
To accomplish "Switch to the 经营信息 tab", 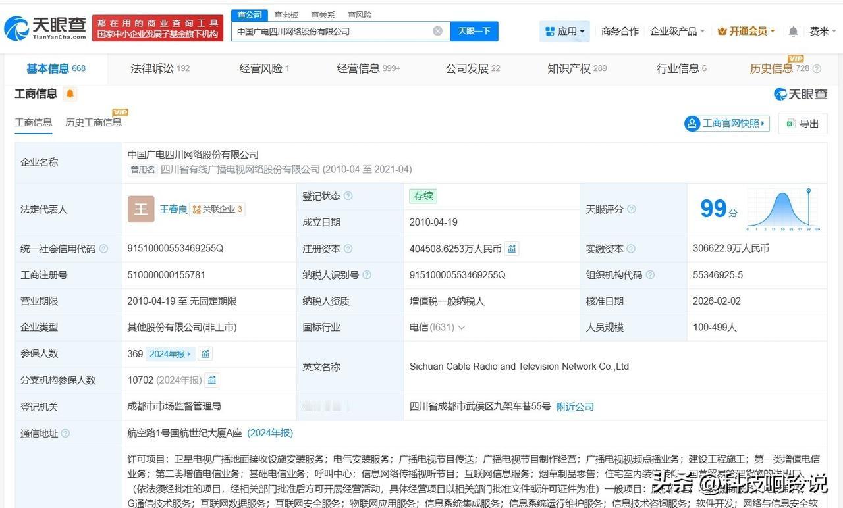I will click(369, 68).
